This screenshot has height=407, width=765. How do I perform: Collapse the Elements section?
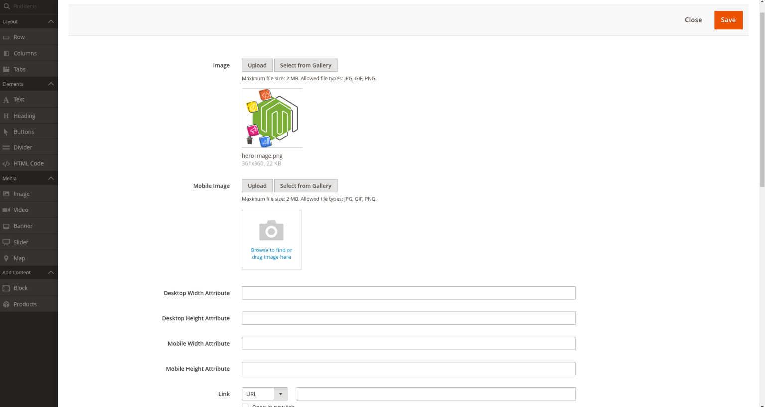pyautogui.click(x=50, y=84)
